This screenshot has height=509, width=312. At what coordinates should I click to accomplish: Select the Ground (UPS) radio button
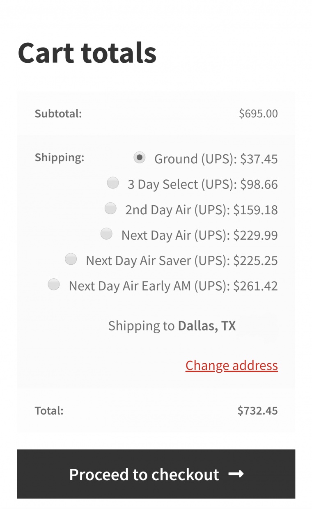[x=140, y=158]
